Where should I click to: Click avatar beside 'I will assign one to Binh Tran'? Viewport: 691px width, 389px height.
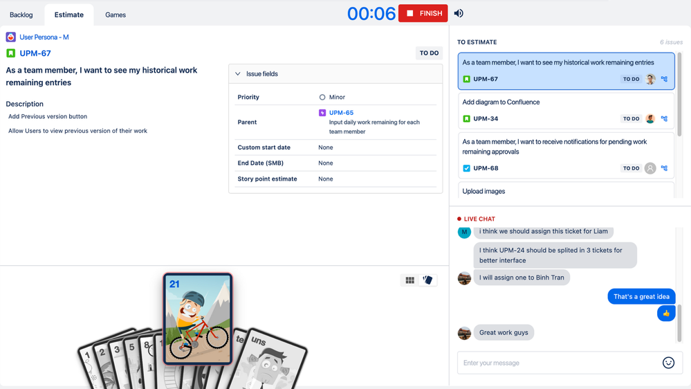click(x=465, y=278)
